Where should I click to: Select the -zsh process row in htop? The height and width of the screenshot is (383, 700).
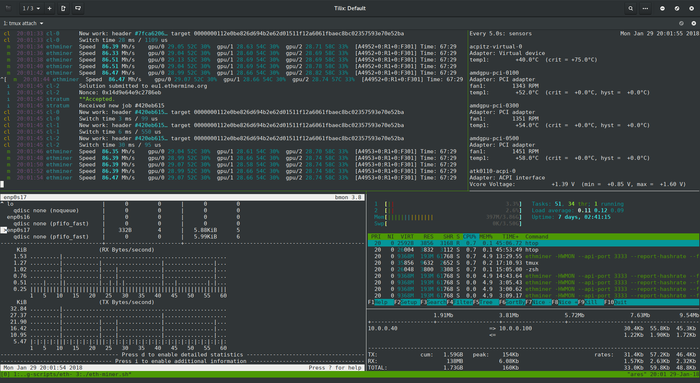coord(533,269)
